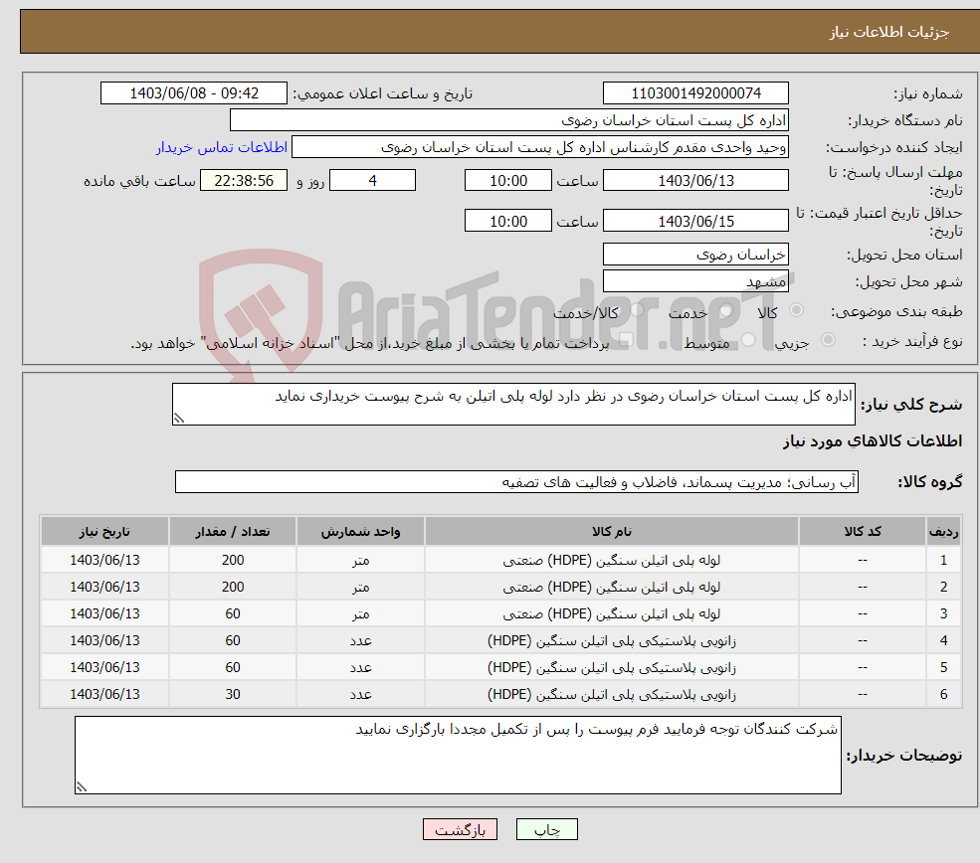Image resolution: width=980 pixels, height=863 pixels.
Task: Click the request creator field وحید واحدی مقدم
Action: click(x=540, y=147)
